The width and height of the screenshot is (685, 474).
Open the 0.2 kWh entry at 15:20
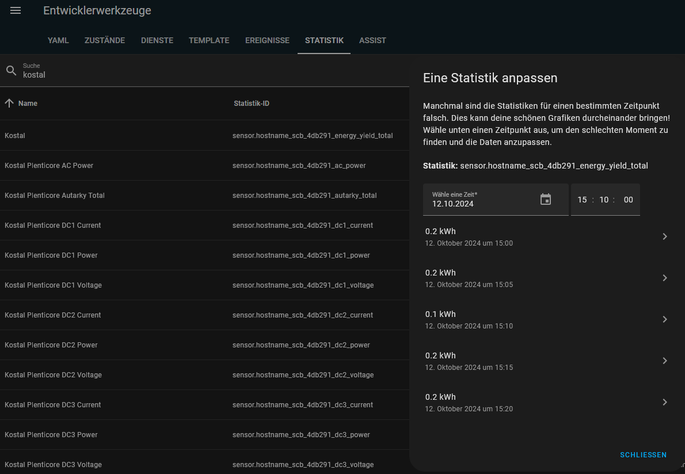click(547, 403)
